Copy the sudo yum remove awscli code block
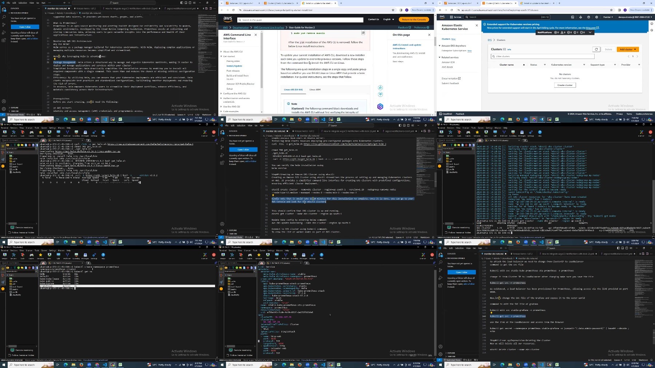655x368 pixels. coord(363,33)
